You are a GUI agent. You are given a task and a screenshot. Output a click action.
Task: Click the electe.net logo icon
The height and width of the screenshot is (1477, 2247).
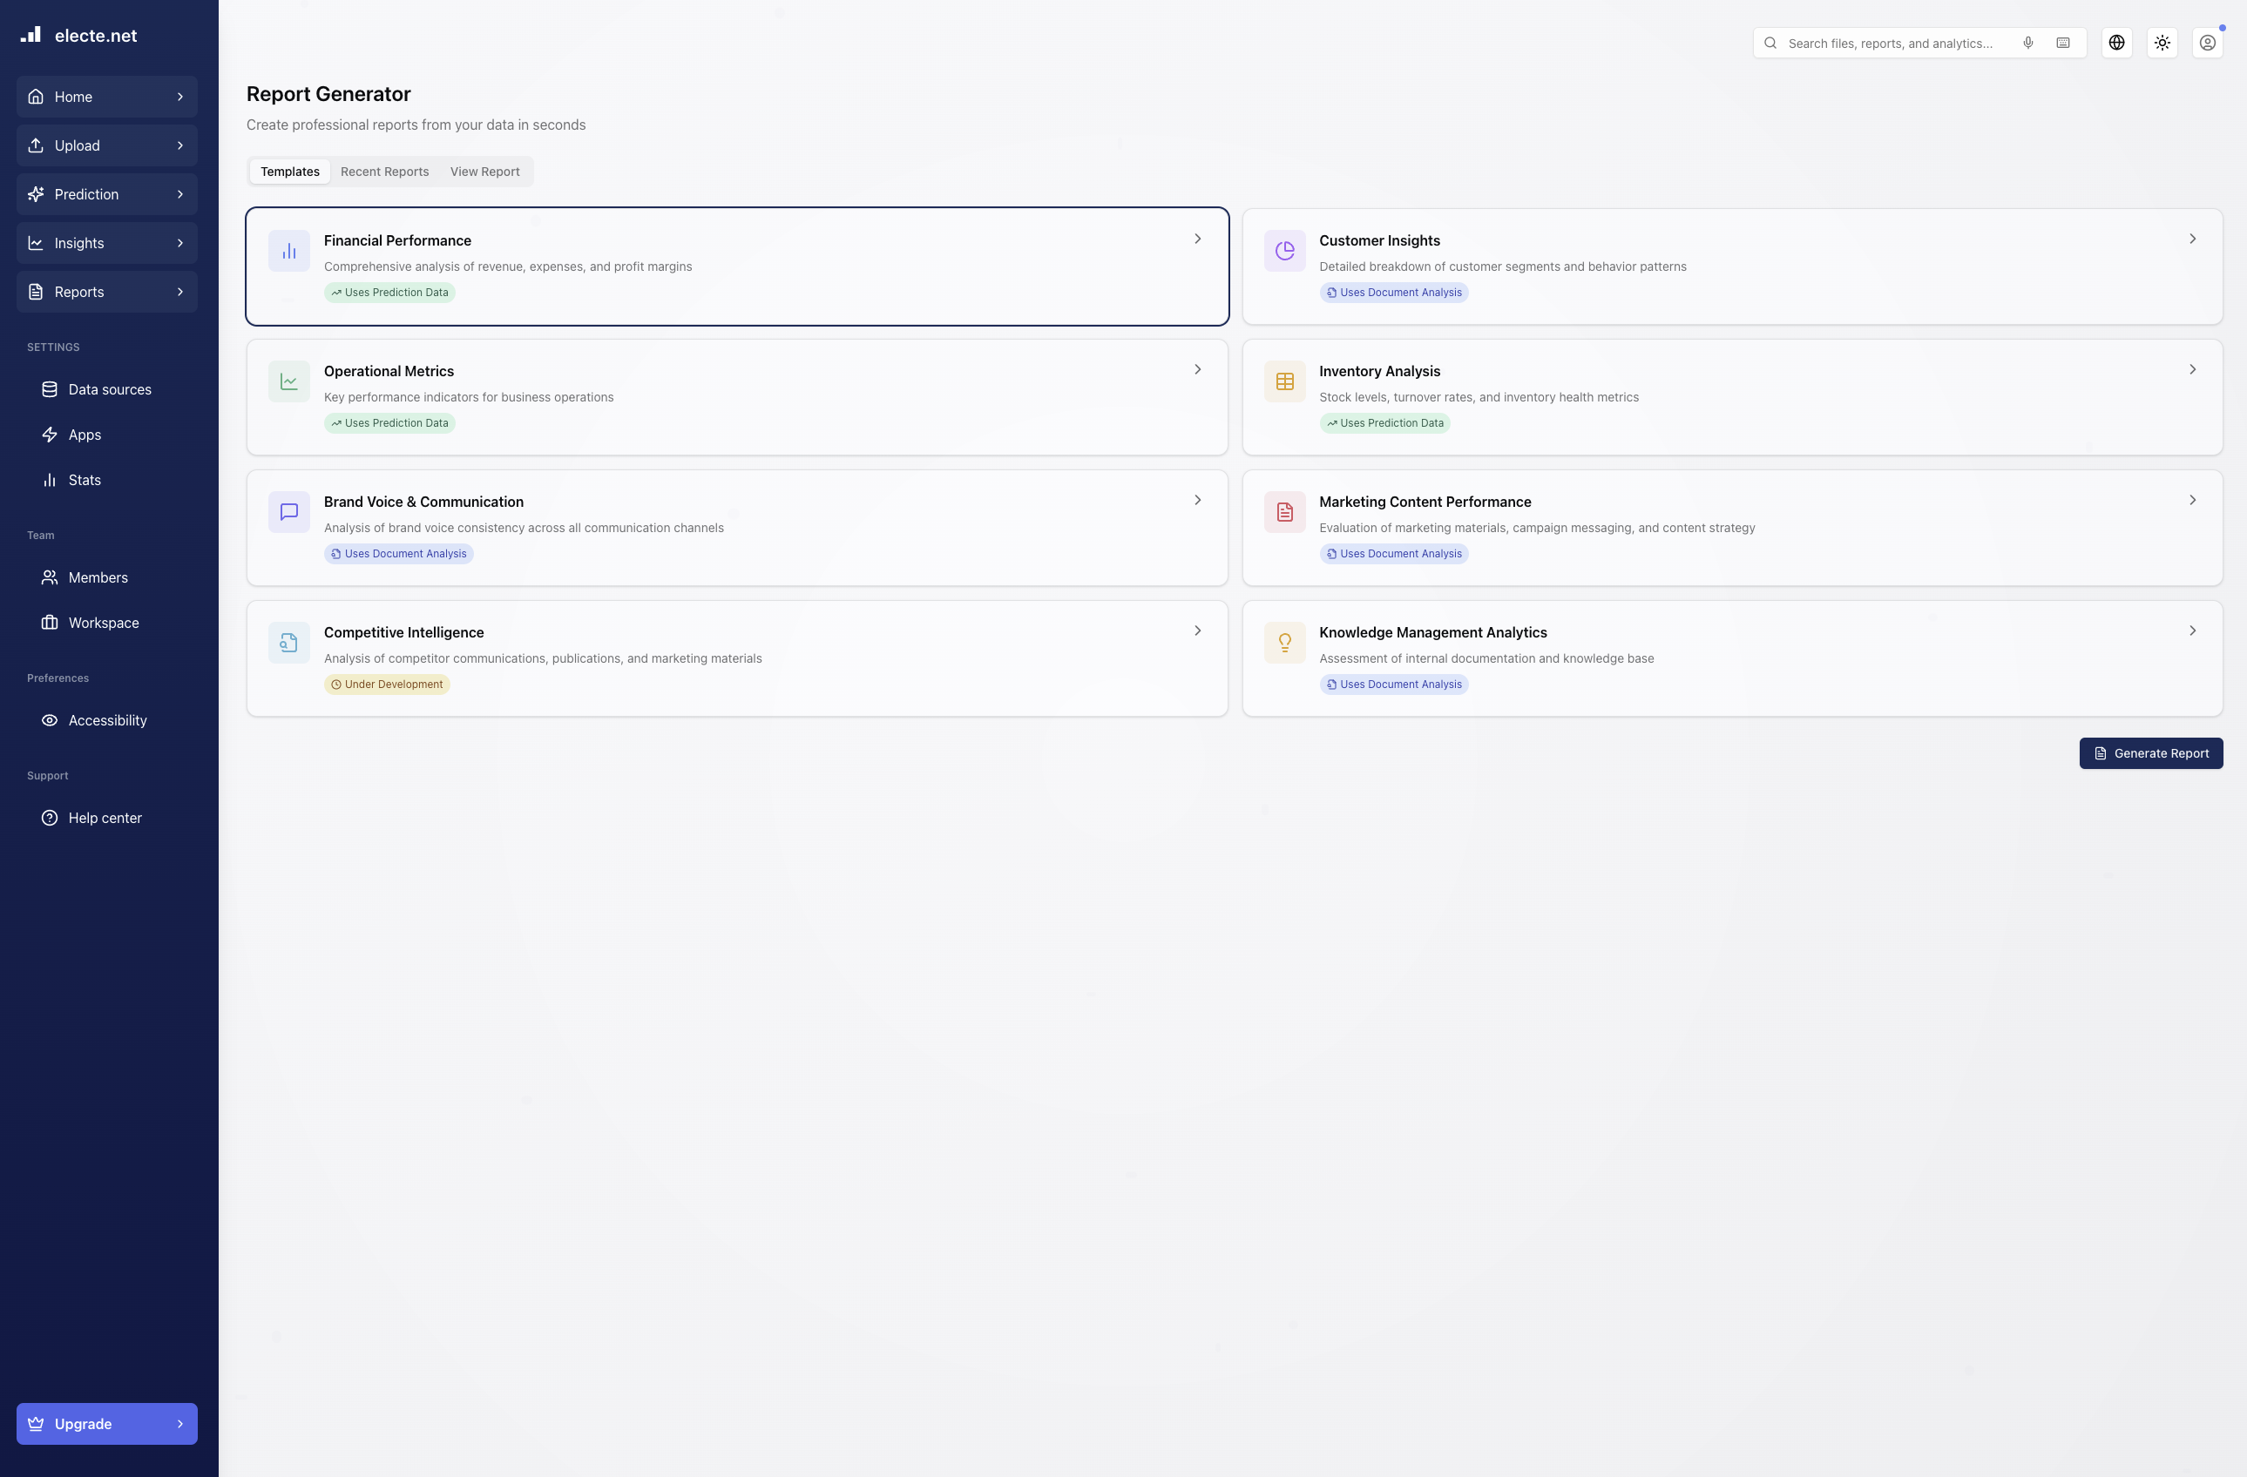[x=31, y=35]
